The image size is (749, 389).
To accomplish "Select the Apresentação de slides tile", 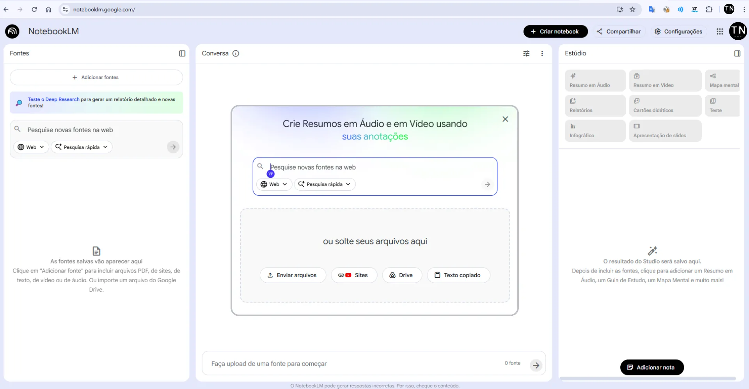I will 665,131.
